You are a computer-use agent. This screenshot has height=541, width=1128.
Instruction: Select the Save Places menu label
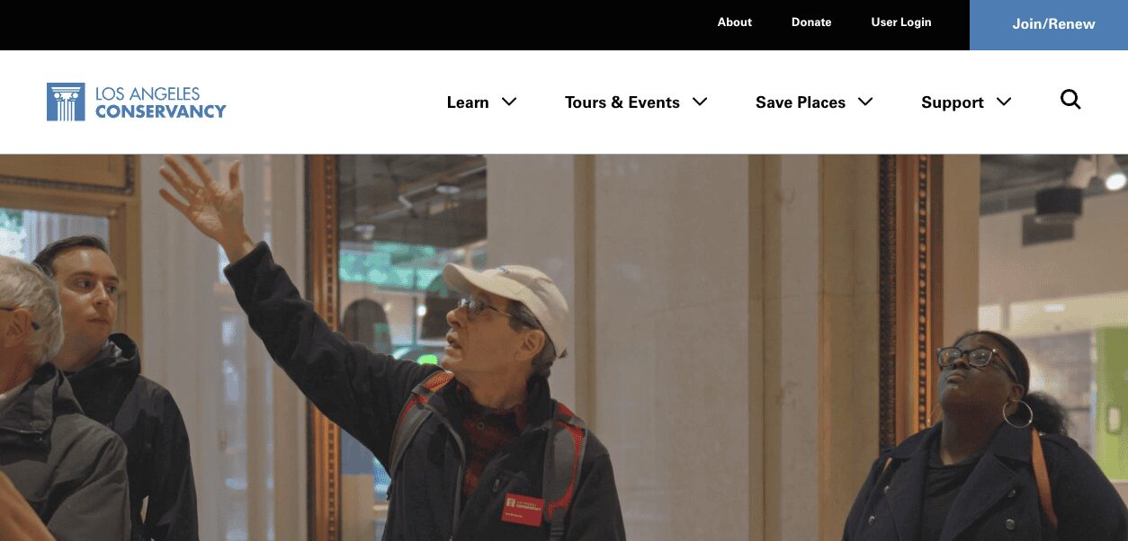(x=801, y=102)
